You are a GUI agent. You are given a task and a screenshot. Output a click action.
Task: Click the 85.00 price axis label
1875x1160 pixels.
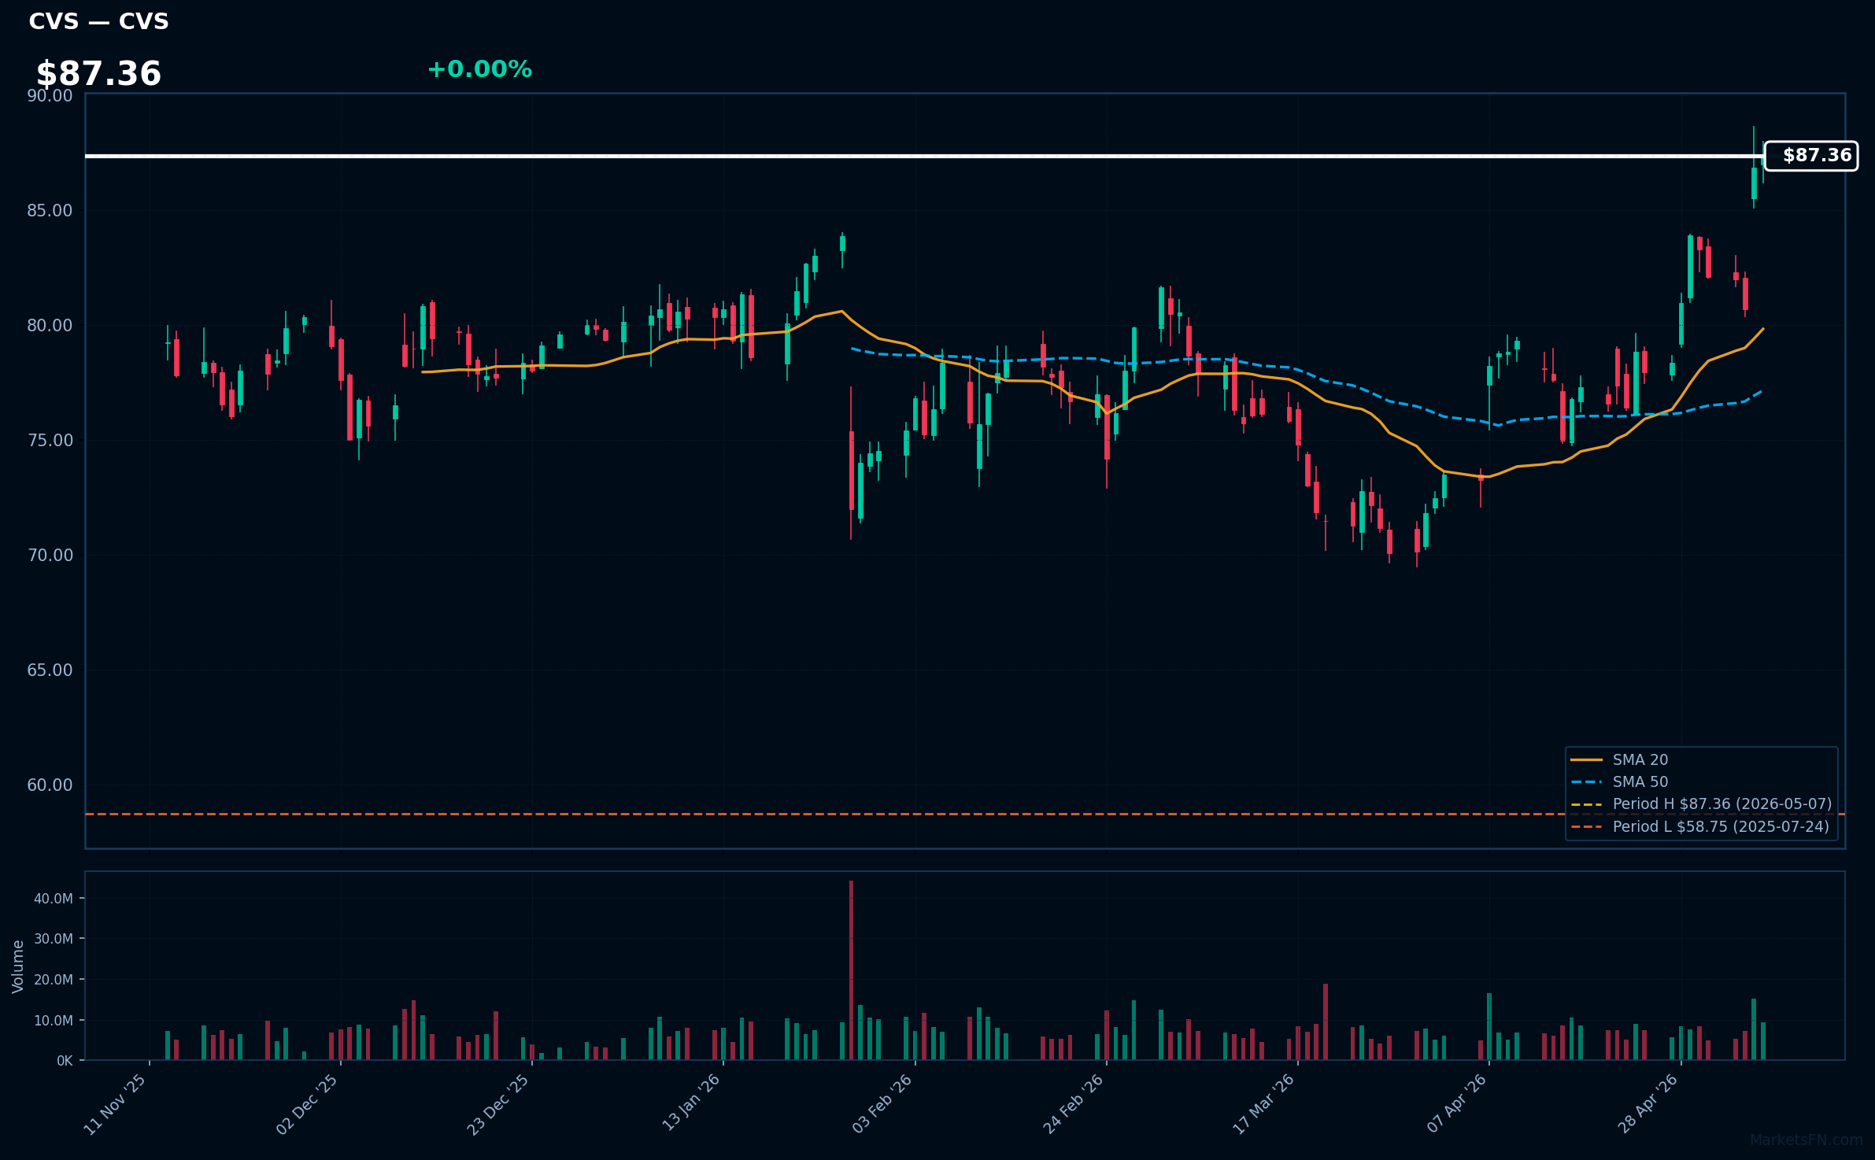50,211
